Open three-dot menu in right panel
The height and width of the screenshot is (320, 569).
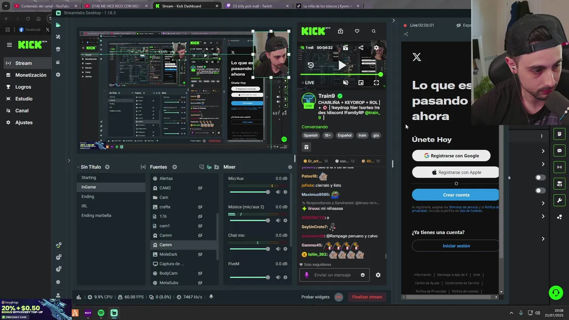541,136
